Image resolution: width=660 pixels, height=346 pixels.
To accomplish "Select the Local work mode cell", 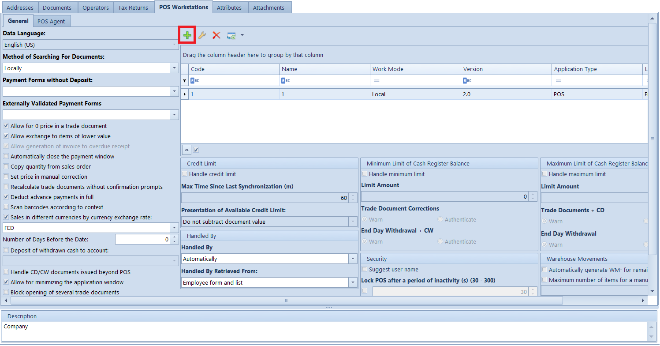I will pyautogui.click(x=415, y=94).
